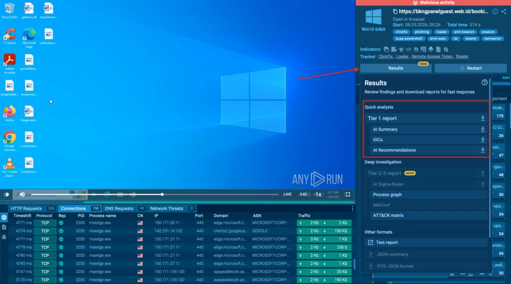
Task: Click the clickfix tag
Action: [x=401, y=32]
